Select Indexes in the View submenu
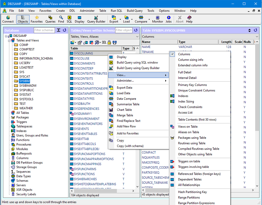The image size is (262, 205). [200, 96]
